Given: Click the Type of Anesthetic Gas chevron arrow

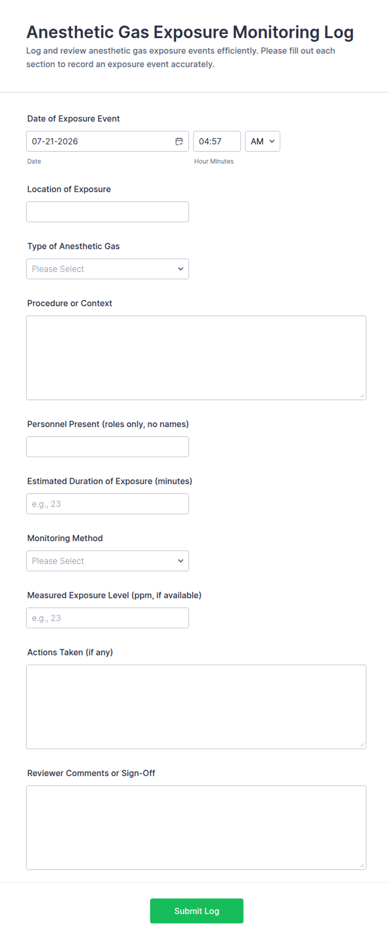Looking at the screenshot, I should 181,269.
